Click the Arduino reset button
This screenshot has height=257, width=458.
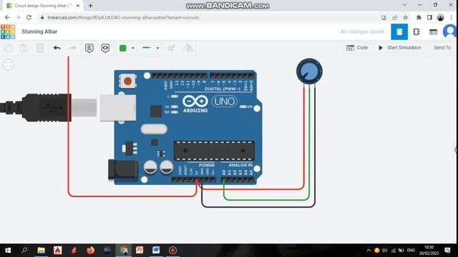point(127,81)
